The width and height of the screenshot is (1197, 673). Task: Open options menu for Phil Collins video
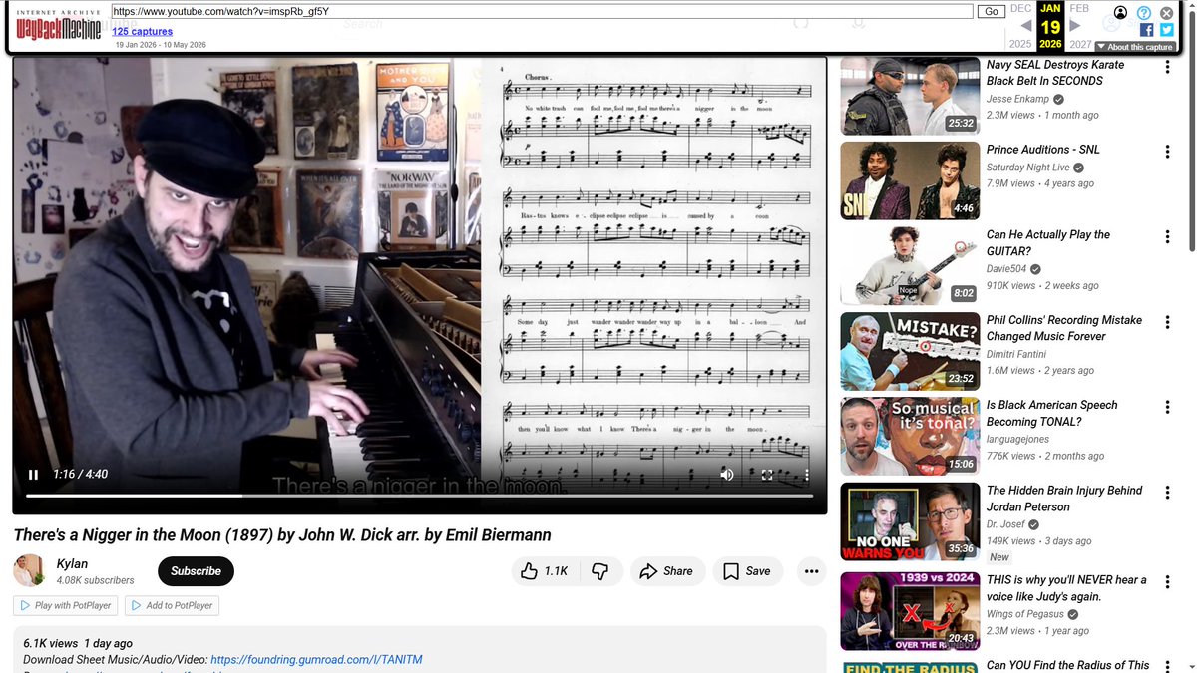(x=1167, y=322)
